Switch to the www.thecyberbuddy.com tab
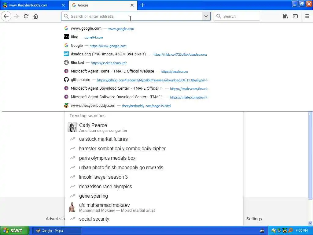The width and height of the screenshot is (313, 235). pos(34,5)
